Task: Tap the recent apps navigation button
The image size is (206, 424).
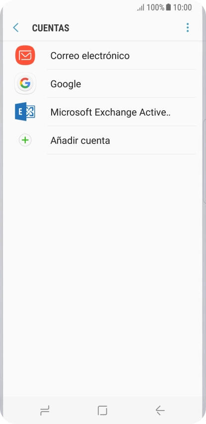Action: coord(45,411)
